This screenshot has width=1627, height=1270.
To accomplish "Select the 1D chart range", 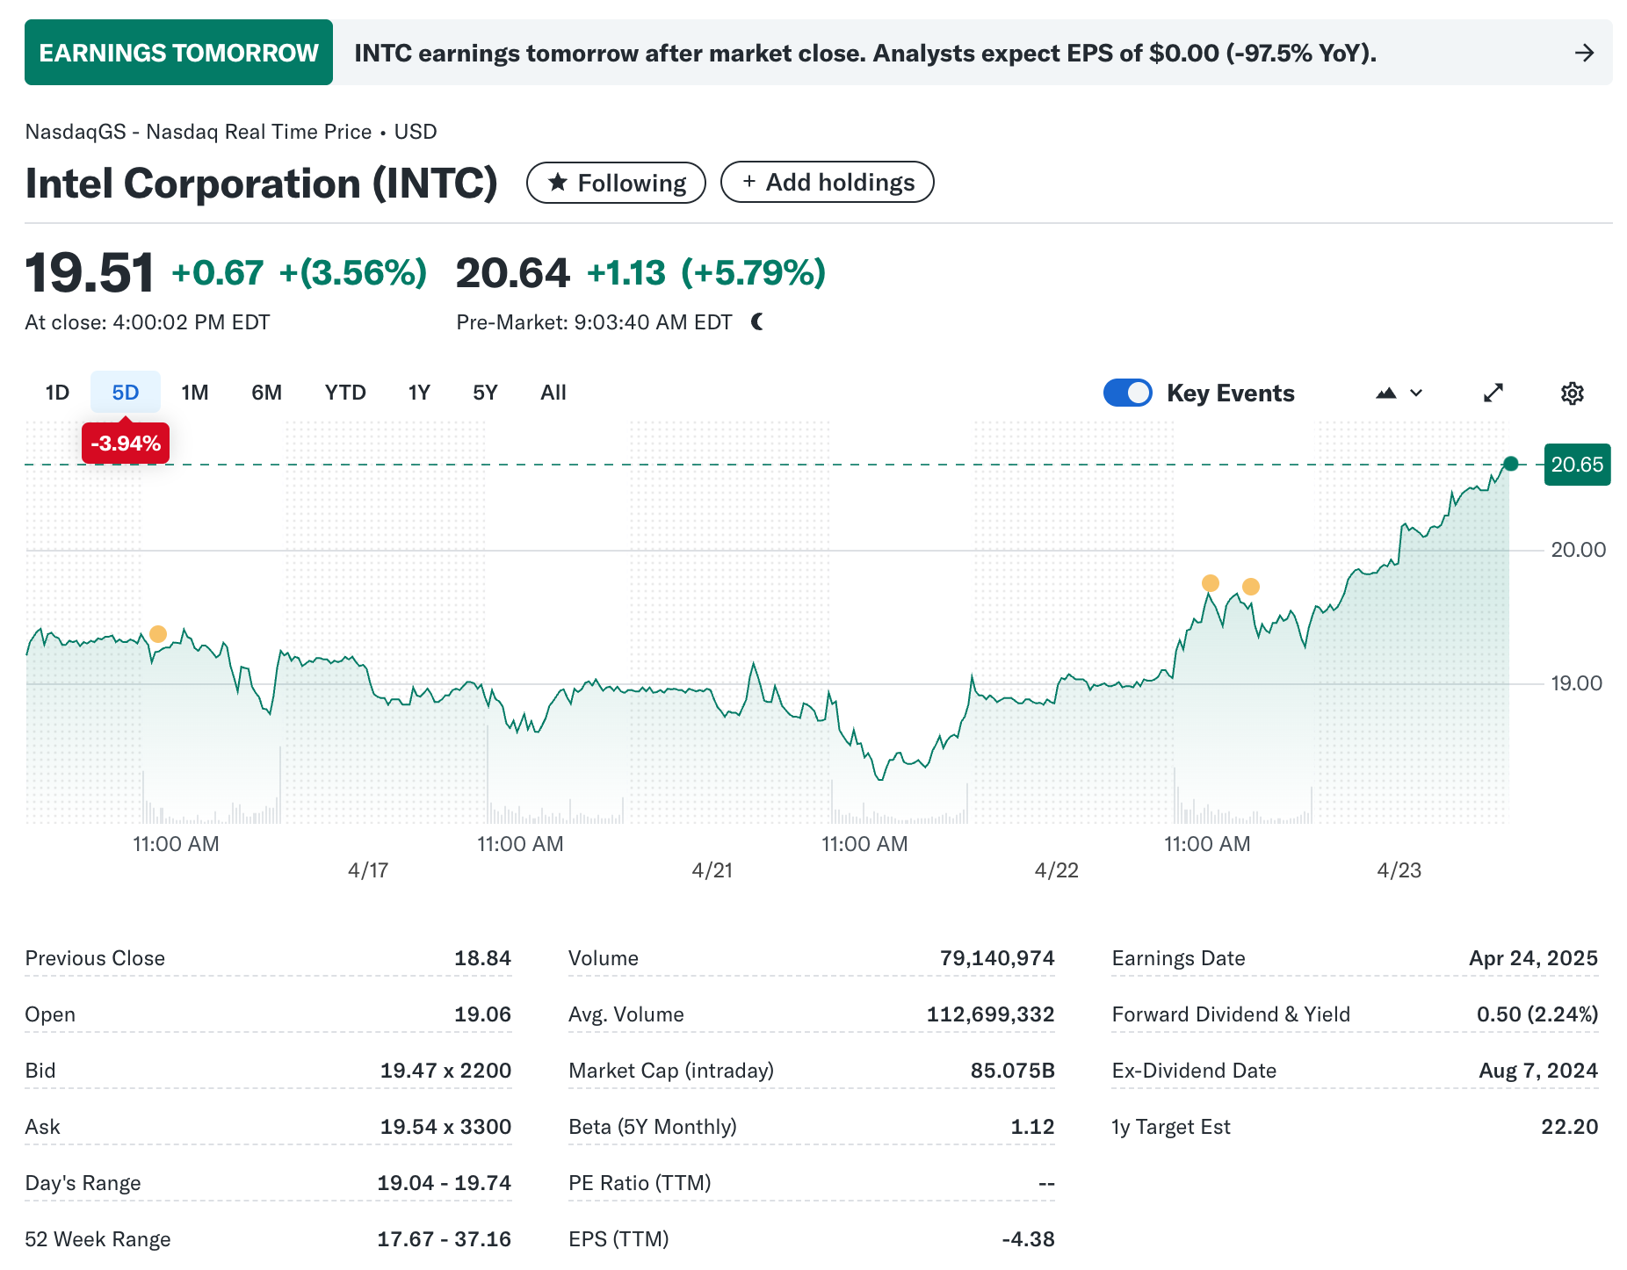I will tap(57, 393).
